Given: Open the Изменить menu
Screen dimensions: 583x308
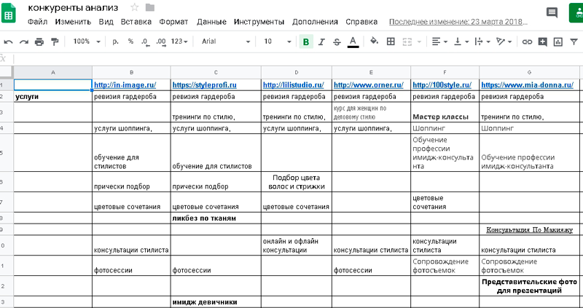Looking at the screenshot, I should click(x=73, y=22).
